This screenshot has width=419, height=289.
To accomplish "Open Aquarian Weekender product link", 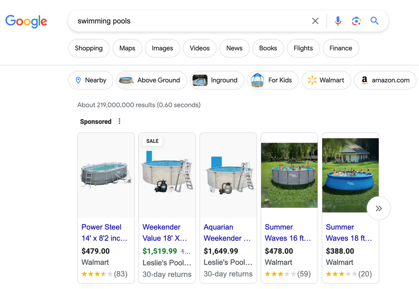I will [x=228, y=232].
